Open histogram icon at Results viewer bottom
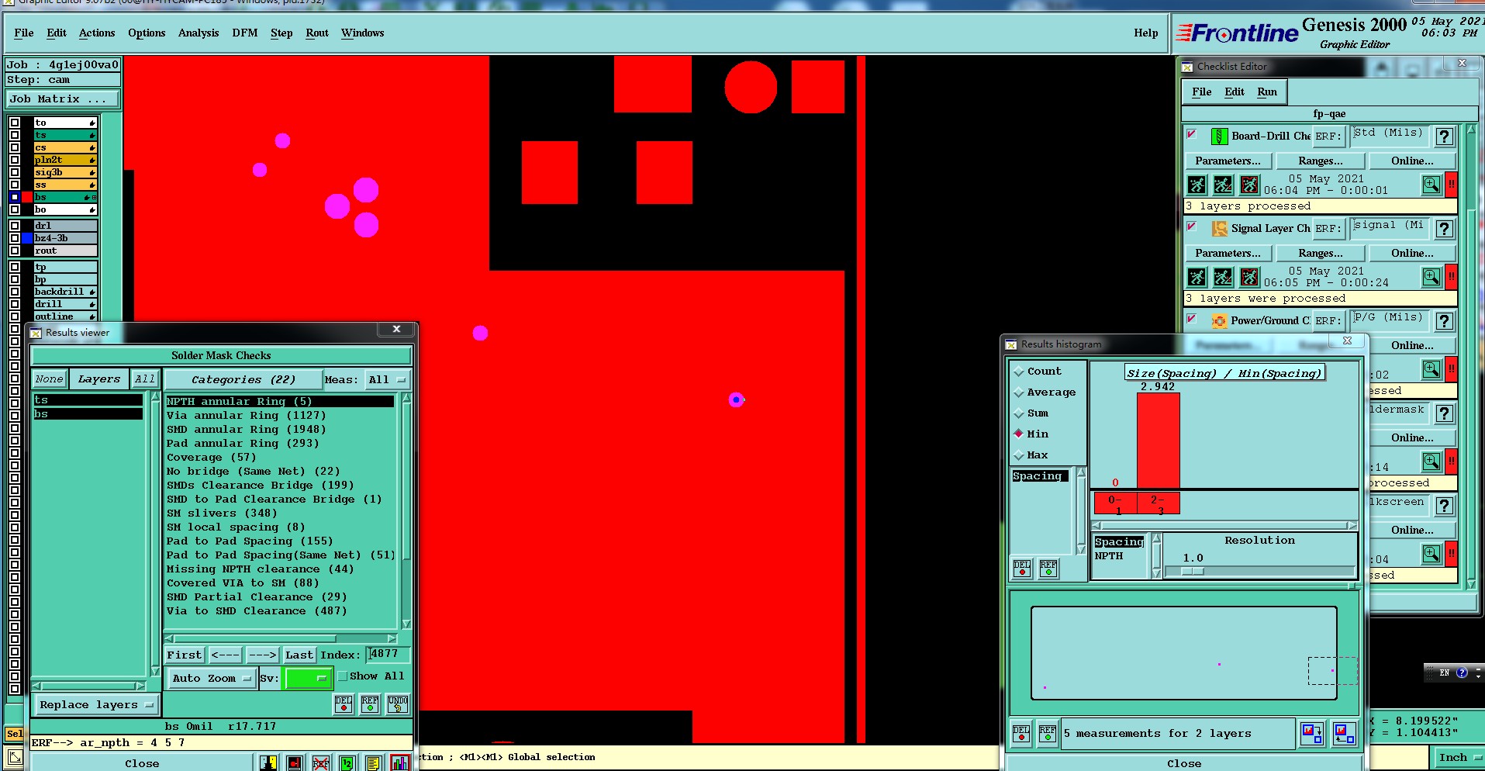This screenshot has height=771, width=1485. 400,762
